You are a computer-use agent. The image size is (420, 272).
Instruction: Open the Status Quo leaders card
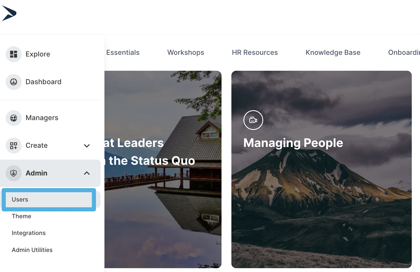163,206
